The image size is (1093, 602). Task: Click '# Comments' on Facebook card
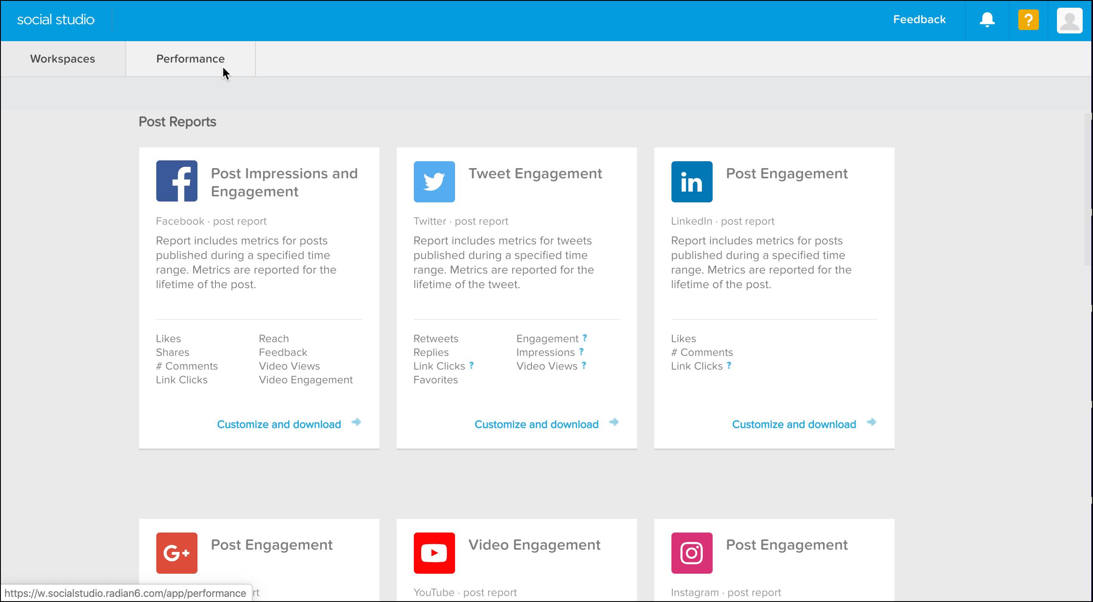click(187, 366)
